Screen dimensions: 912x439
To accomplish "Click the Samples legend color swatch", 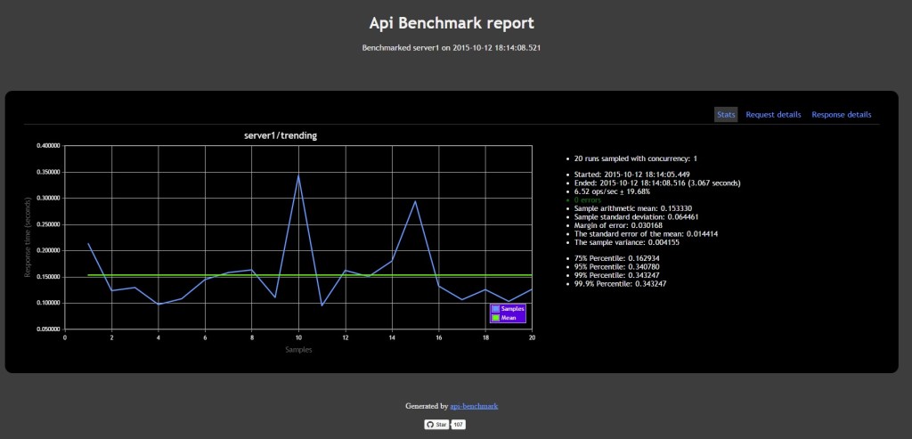I will point(495,309).
